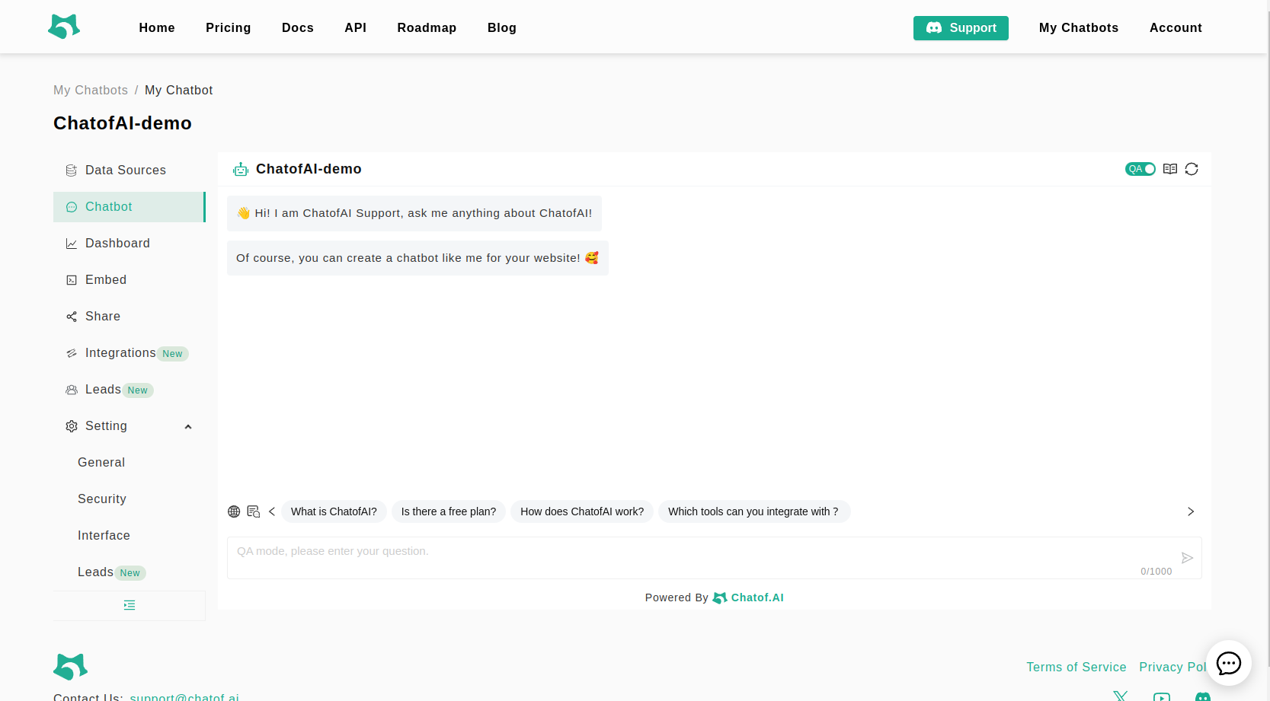Open Blog in the top navigation
This screenshot has width=1270, height=701.
[x=502, y=27]
